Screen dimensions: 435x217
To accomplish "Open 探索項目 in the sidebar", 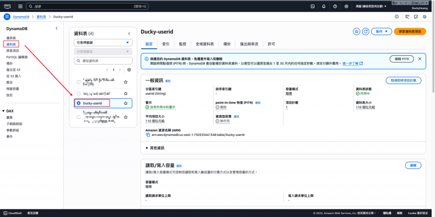I will pos(13,51).
